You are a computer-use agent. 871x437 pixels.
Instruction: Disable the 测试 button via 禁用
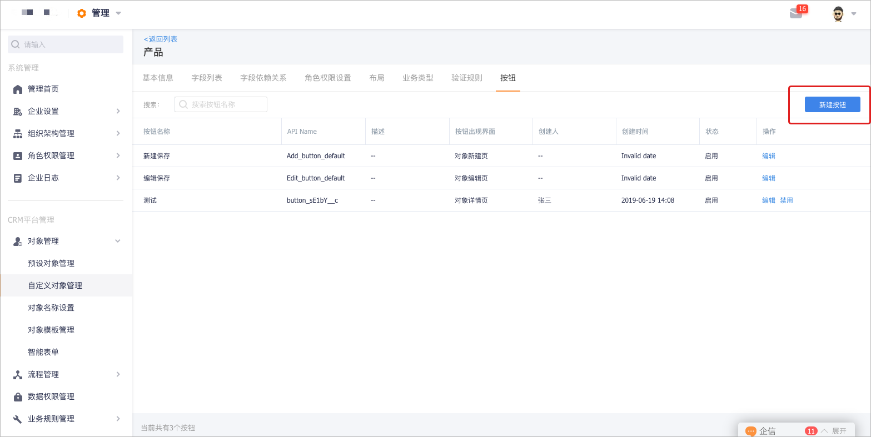pyautogui.click(x=787, y=200)
